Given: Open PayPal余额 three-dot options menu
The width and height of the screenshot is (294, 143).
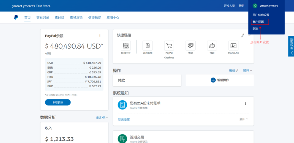Looking at the screenshot, I should [100, 36].
